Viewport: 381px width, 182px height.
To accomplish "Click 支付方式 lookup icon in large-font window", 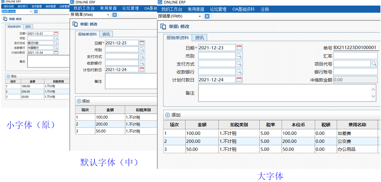I will tap(239, 64).
